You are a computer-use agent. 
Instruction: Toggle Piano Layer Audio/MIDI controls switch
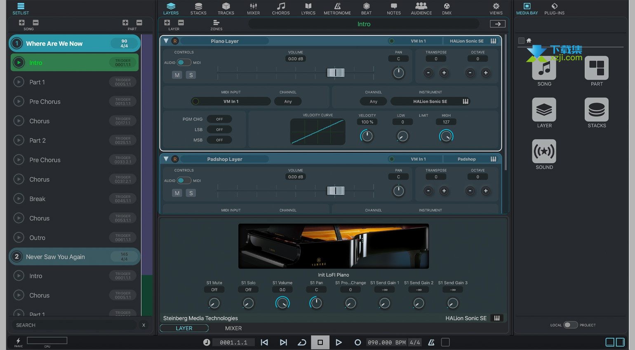[184, 63]
